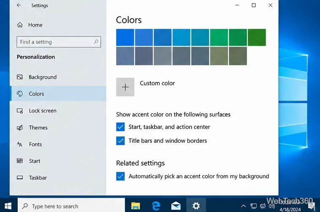Click the Lock screen monitor icon
320x212 pixels.
[x=20, y=111]
